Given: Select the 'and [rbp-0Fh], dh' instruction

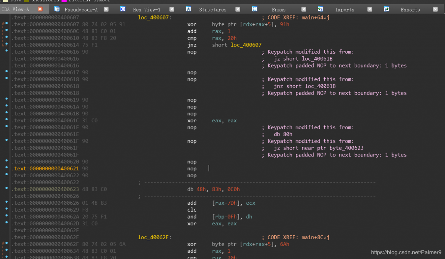Looking at the screenshot, I should 220,217.
